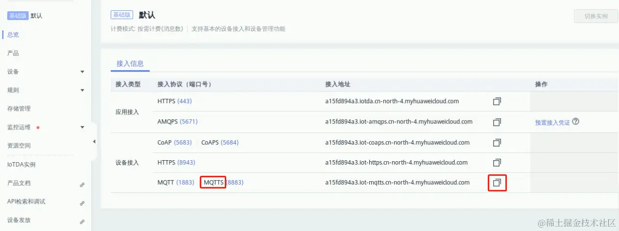619x231 pixels.
Task: Open 存储管理 in the sidebar
Action: pos(19,109)
